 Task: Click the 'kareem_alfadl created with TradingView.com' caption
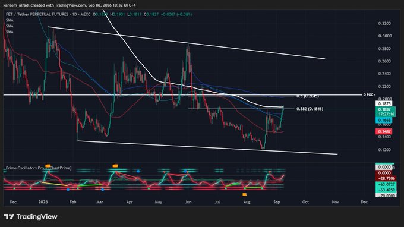pos(70,5)
